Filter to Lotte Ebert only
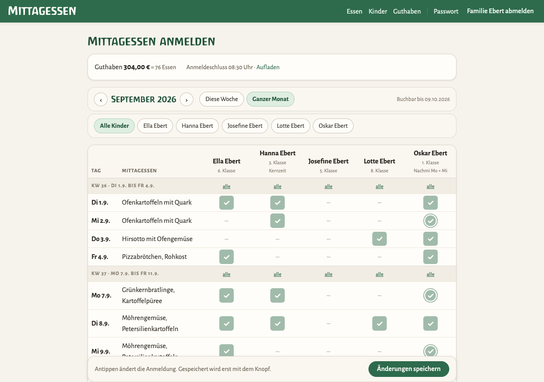 click(291, 126)
